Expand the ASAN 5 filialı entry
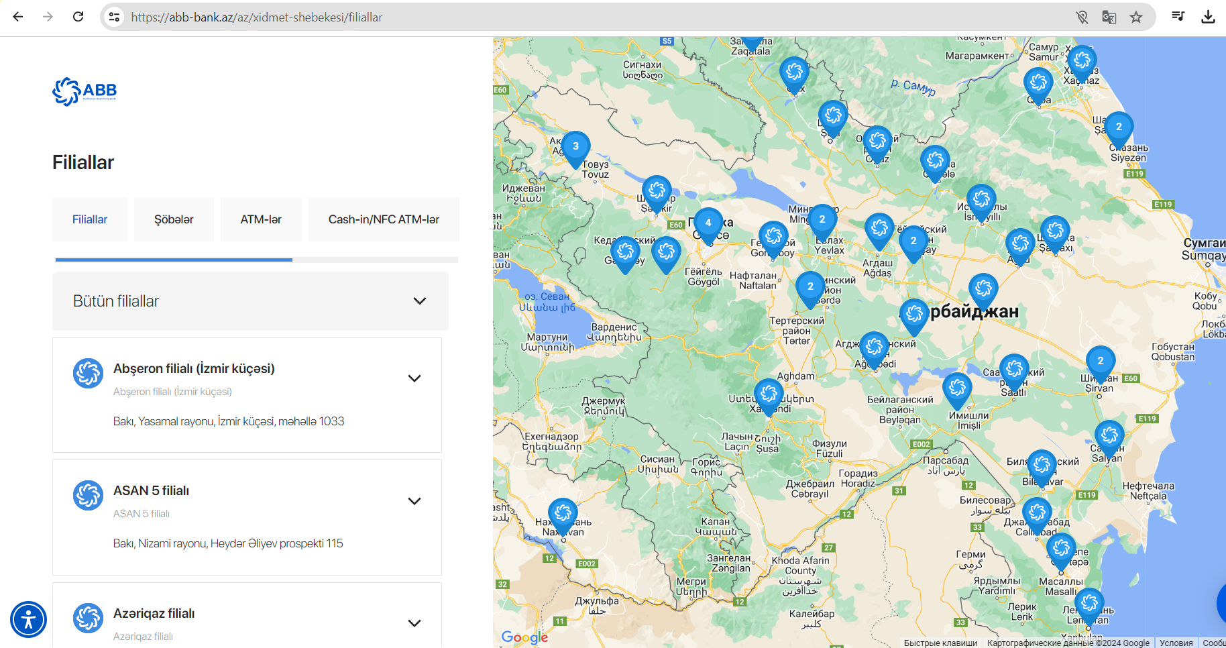The image size is (1226, 648). [414, 501]
